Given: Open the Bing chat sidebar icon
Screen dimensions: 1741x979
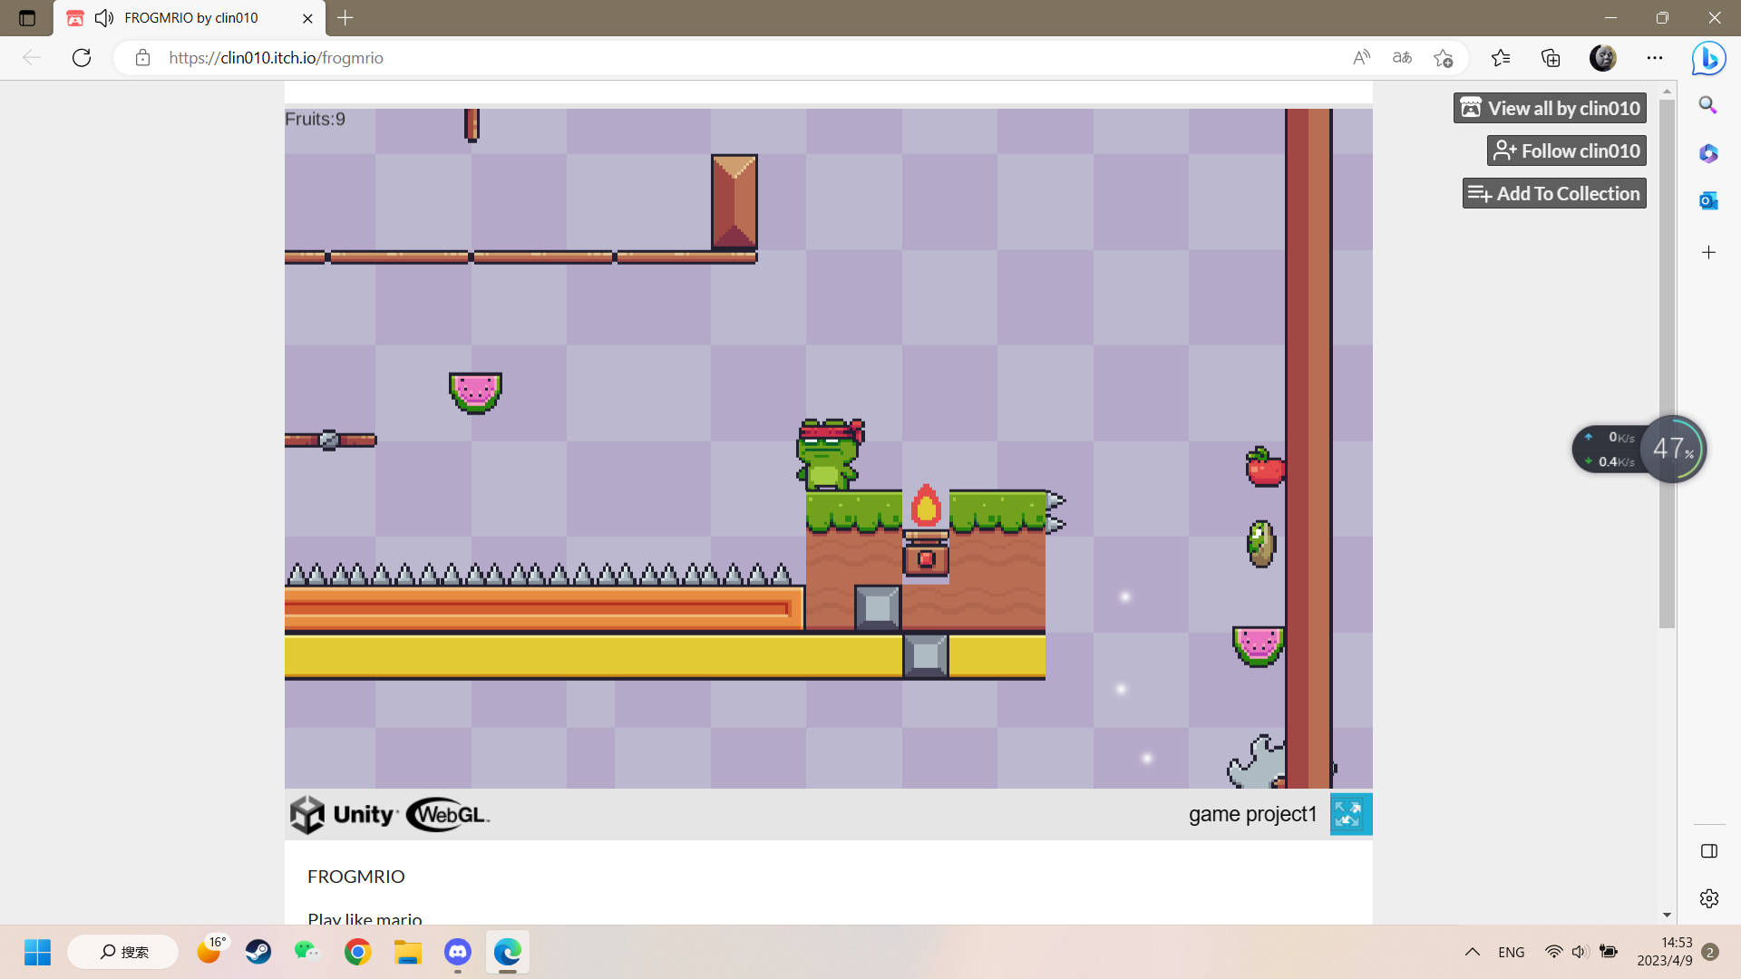Looking at the screenshot, I should (x=1708, y=58).
